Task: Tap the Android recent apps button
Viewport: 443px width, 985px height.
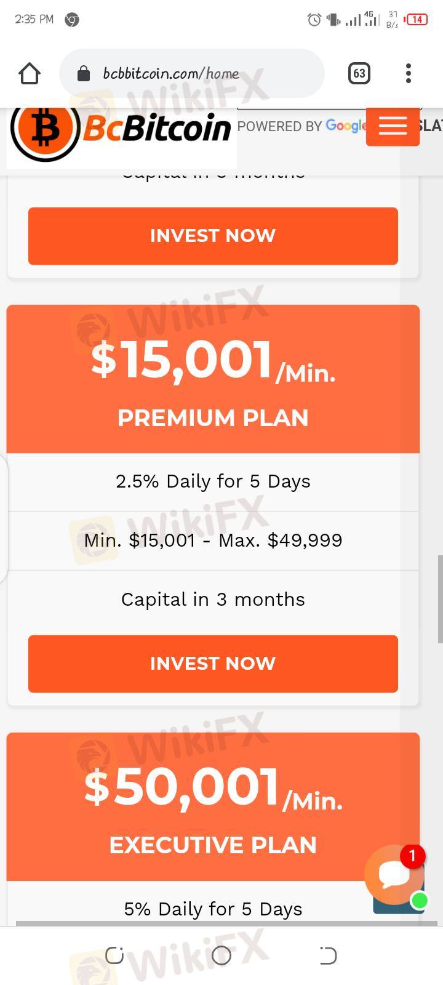Action: [114, 955]
